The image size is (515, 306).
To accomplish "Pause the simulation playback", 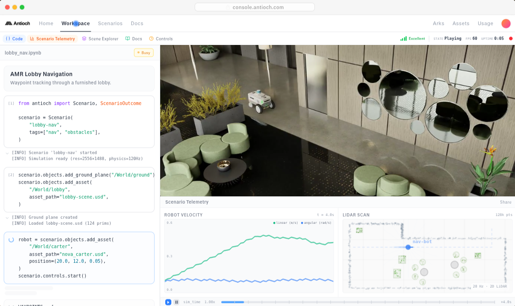I will tap(176, 302).
